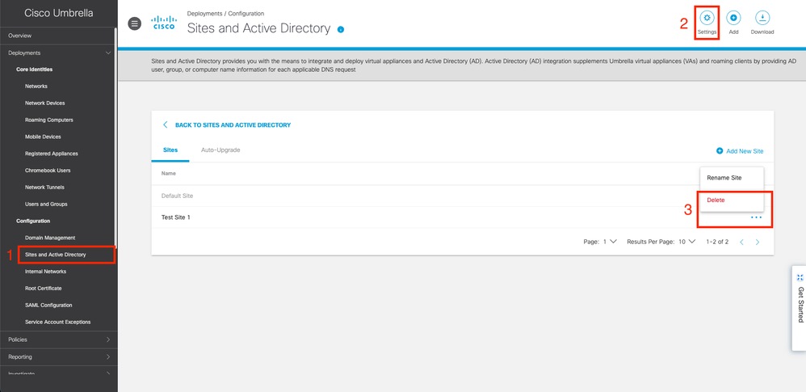Click the Add plus icon
806x392 pixels.
(733, 18)
